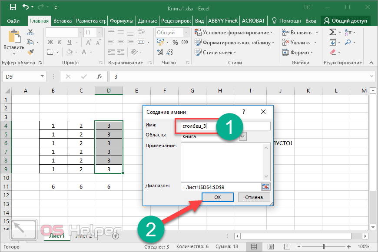Open Условное форматирование dropdown
The width and height of the screenshot is (378, 252).
tap(234, 33)
